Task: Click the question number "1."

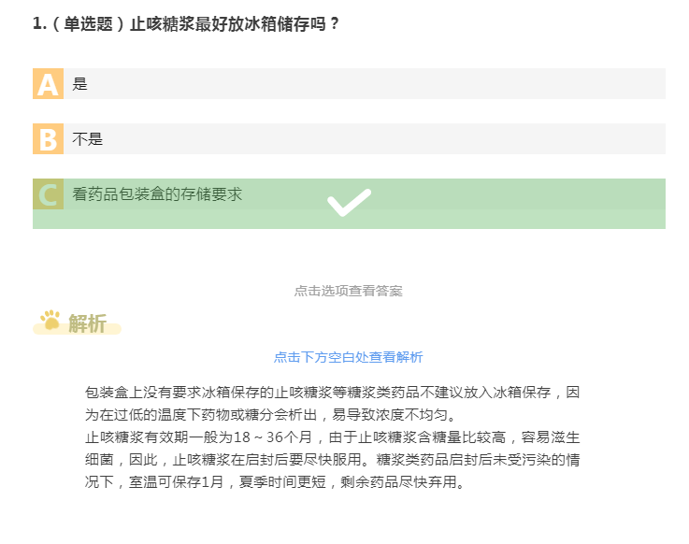Action: [38, 23]
